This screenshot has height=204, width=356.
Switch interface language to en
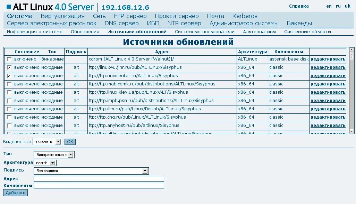pos(329,6)
